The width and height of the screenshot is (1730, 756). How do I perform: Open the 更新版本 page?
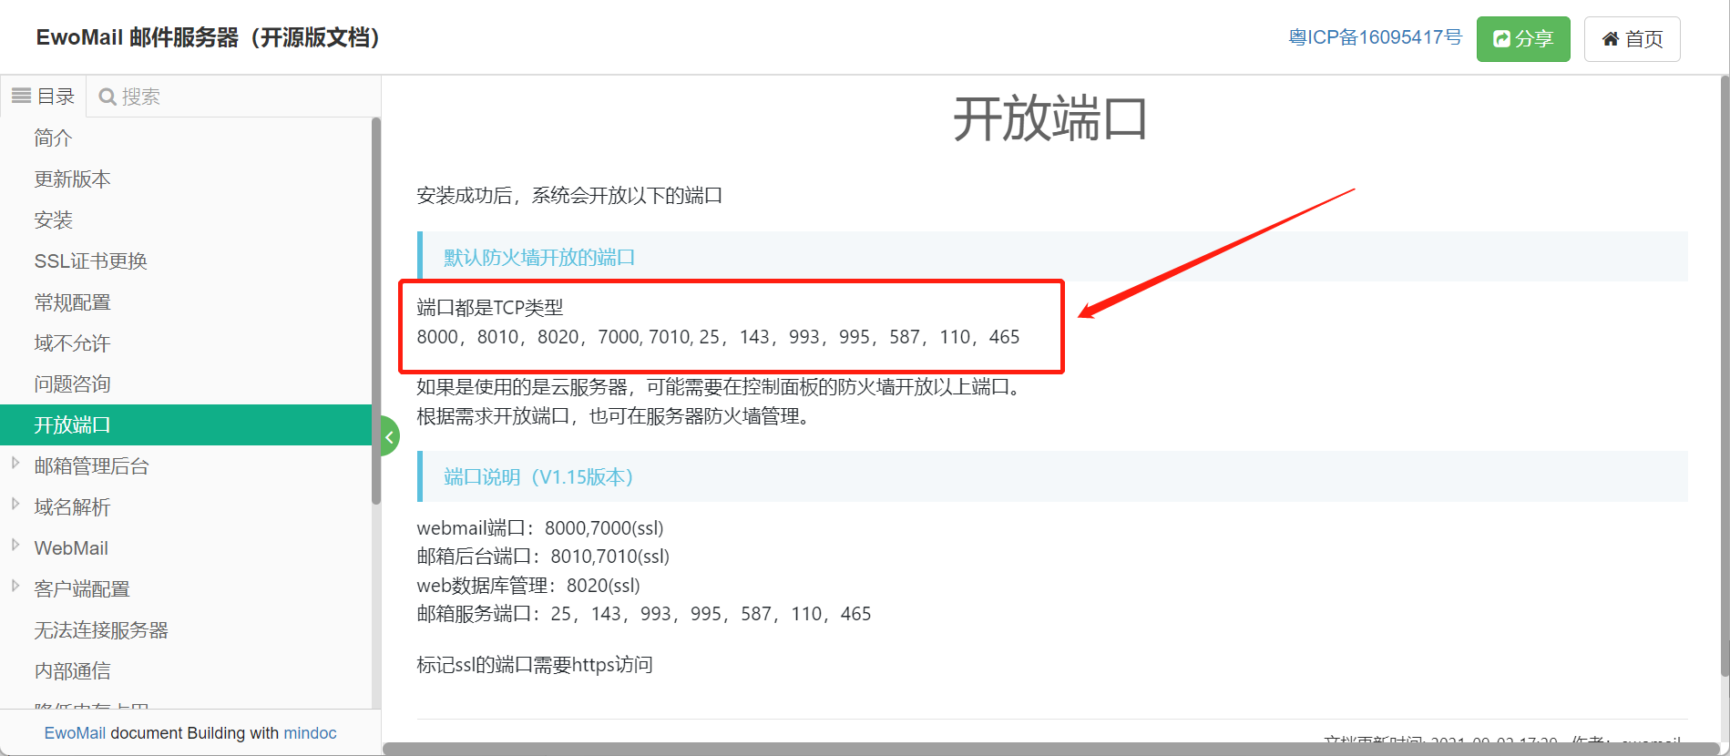(72, 179)
